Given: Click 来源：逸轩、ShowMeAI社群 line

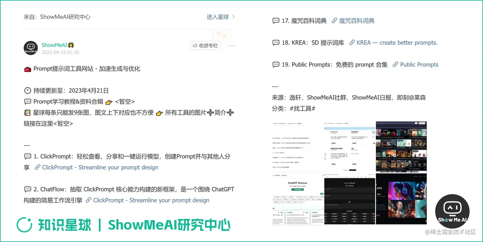Looking at the screenshot, I should click(x=349, y=98).
